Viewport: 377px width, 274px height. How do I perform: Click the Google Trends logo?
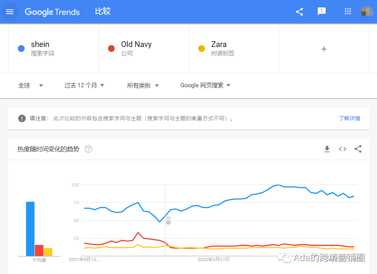pyautogui.click(x=52, y=12)
